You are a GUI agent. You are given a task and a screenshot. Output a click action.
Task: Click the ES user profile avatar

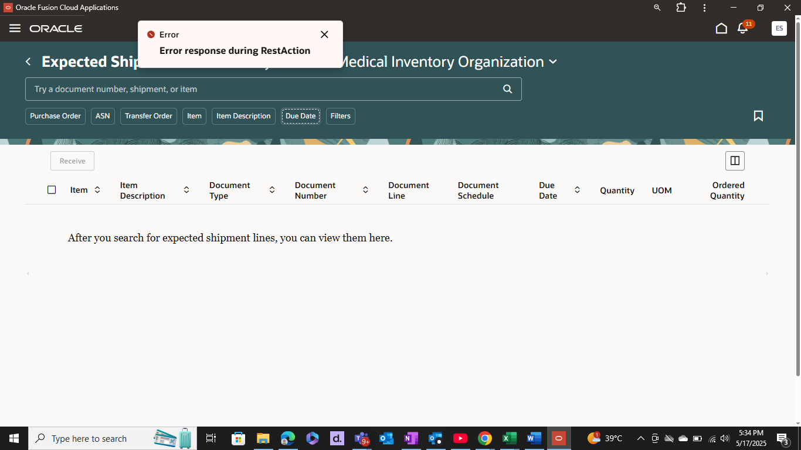(779, 28)
